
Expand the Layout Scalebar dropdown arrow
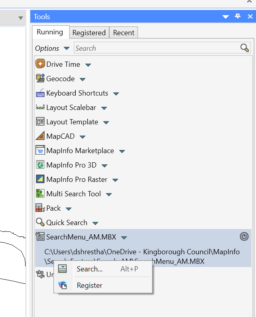(104, 108)
